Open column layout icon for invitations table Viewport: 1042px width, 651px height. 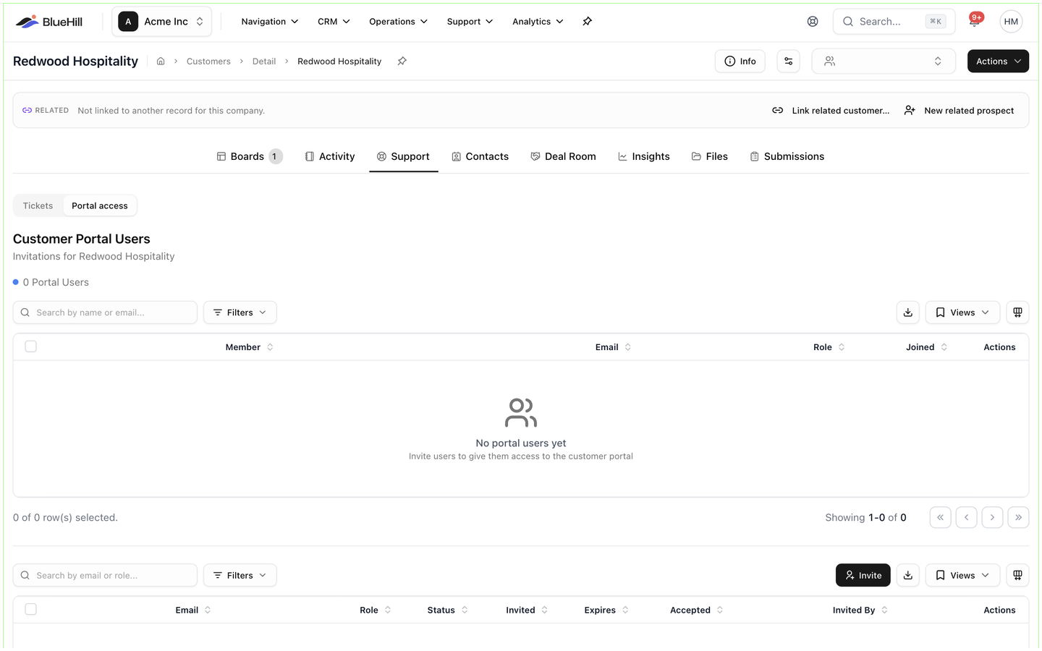1017,575
